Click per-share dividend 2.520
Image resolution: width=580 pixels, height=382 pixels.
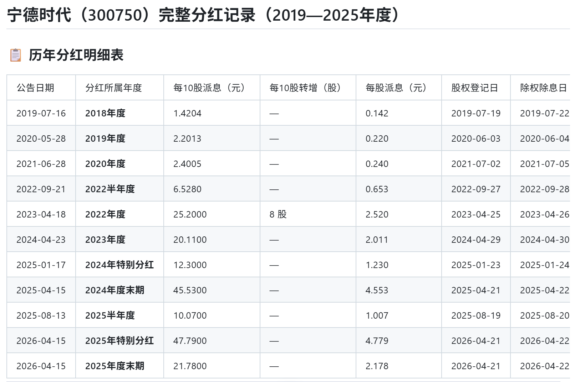(x=377, y=214)
